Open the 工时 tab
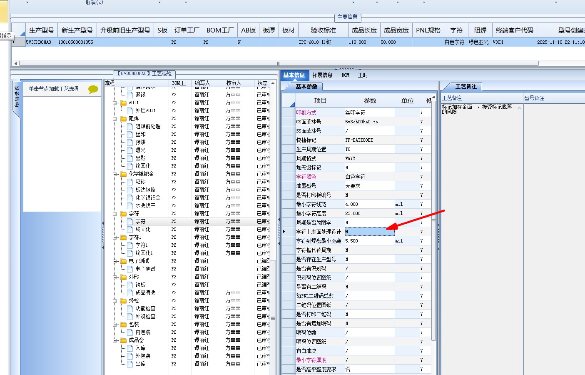 point(363,75)
